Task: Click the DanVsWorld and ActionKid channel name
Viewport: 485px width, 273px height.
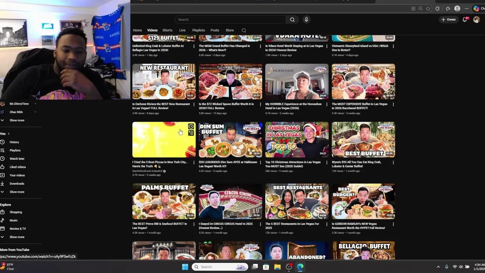Action: coord(147,171)
